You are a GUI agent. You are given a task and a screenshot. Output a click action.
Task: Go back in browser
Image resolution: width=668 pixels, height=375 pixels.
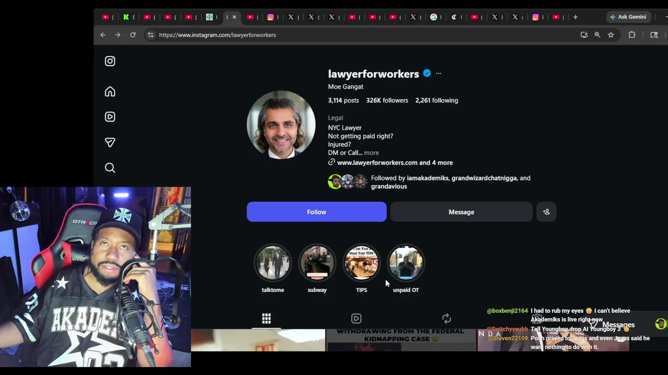pos(103,35)
